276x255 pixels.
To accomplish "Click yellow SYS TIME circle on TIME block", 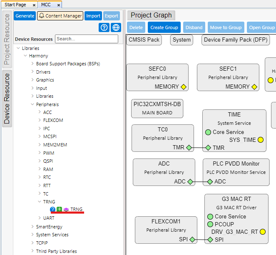I will point(261,140).
